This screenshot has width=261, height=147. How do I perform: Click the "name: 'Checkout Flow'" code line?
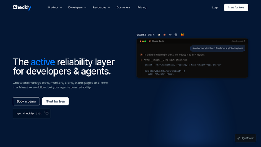click(x=160, y=74)
